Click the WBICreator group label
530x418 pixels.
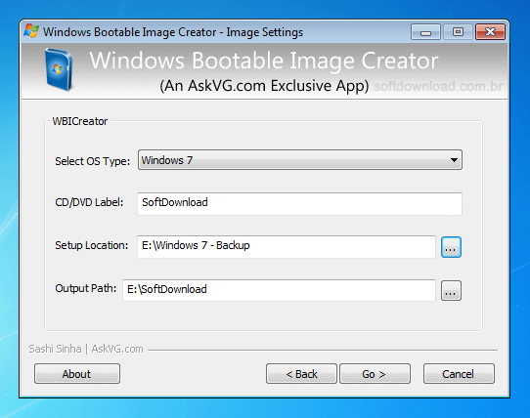[80, 121]
